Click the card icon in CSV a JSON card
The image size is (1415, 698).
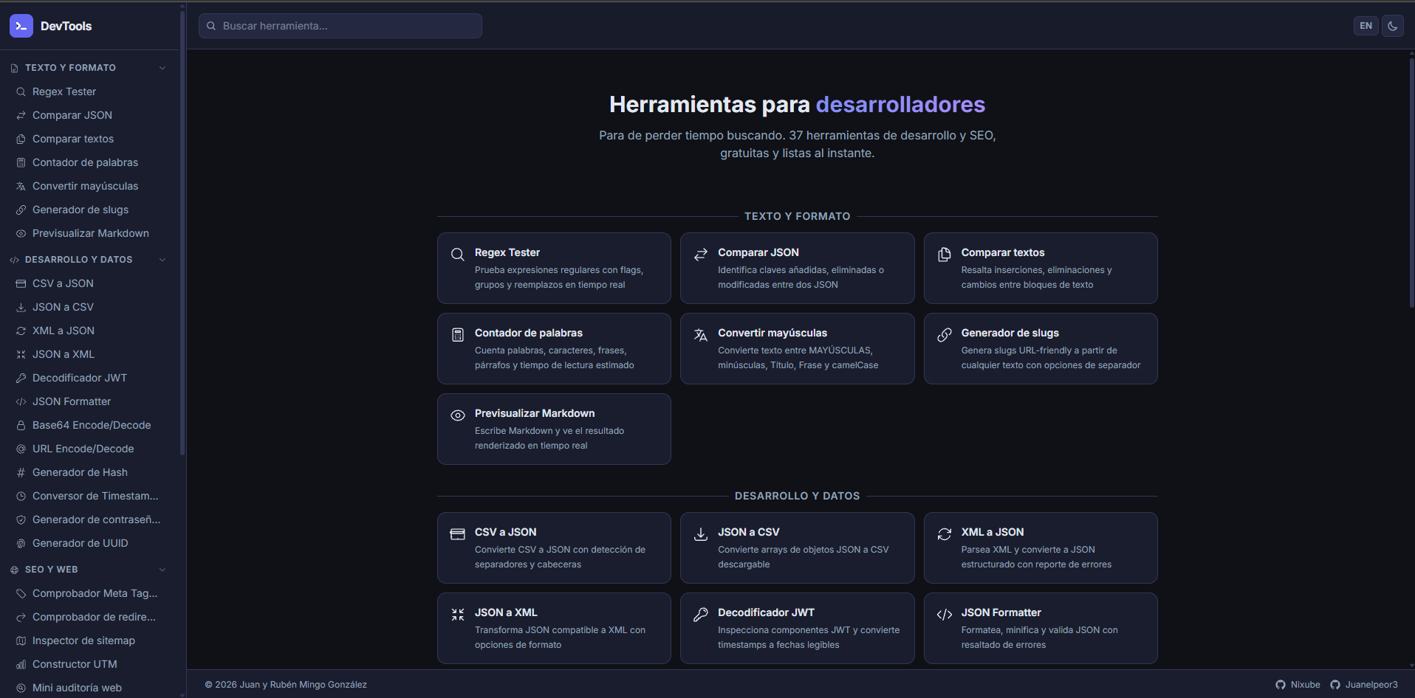click(x=458, y=534)
